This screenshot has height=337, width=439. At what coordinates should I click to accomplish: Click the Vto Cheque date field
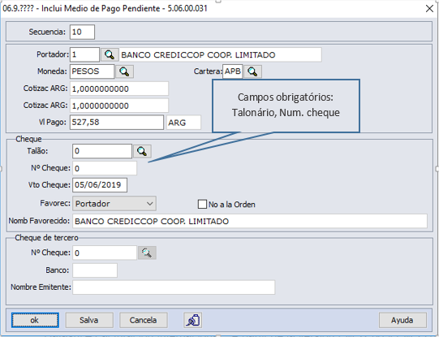point(100,185)
